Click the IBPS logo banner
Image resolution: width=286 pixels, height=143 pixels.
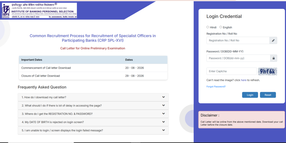pyautogui.click(x=39, y=10)
